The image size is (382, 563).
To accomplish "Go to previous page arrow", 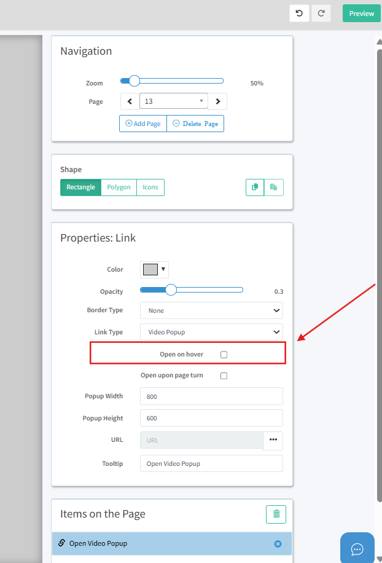I will [x=130, y=101].
